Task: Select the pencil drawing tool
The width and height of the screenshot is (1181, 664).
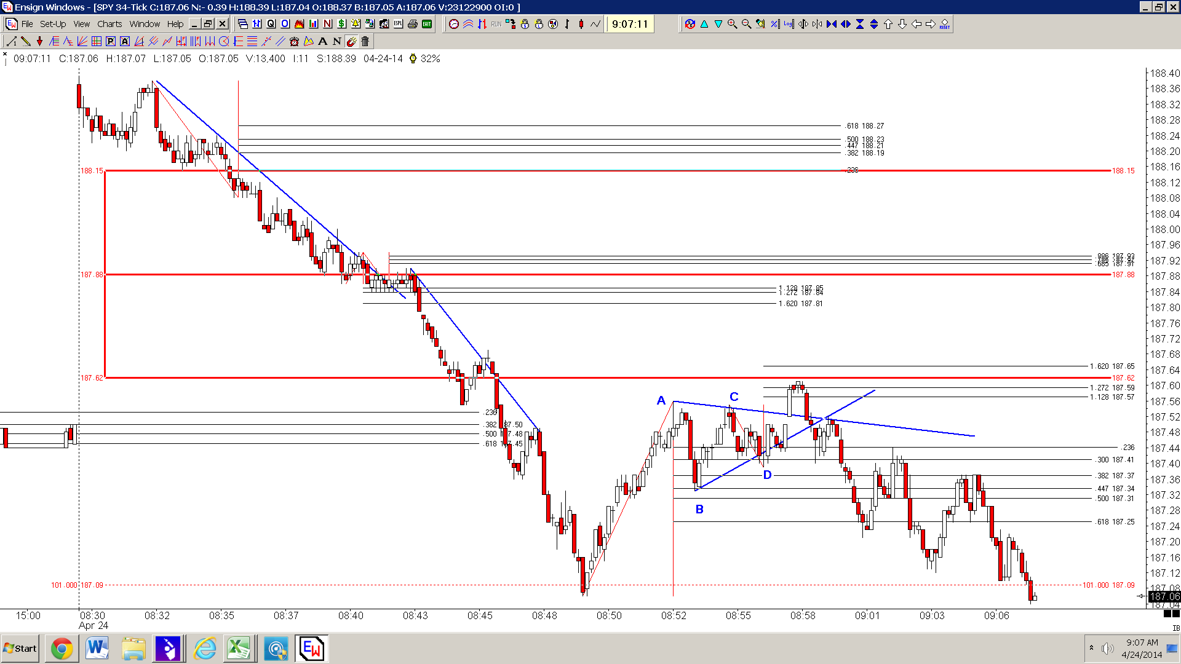Action: pos(26,41)
